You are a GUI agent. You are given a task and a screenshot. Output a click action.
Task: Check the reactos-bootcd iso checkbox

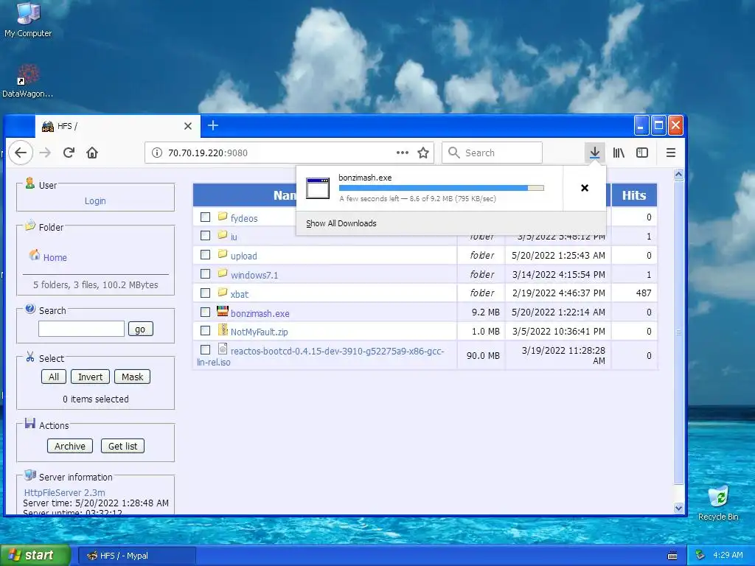pos(205,349)
